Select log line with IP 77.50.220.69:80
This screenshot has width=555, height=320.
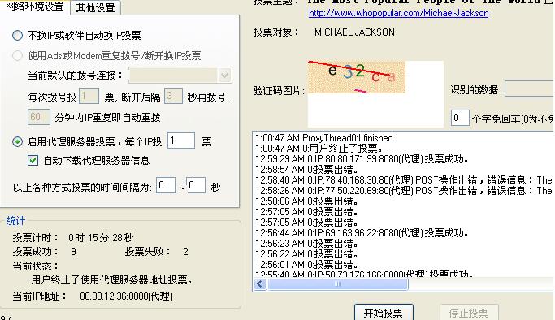coord(404,191)
